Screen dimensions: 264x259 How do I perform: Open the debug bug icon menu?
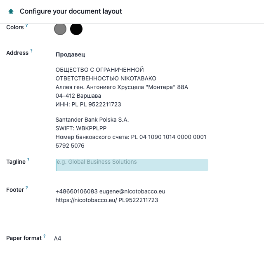click(x=11, y=12)
